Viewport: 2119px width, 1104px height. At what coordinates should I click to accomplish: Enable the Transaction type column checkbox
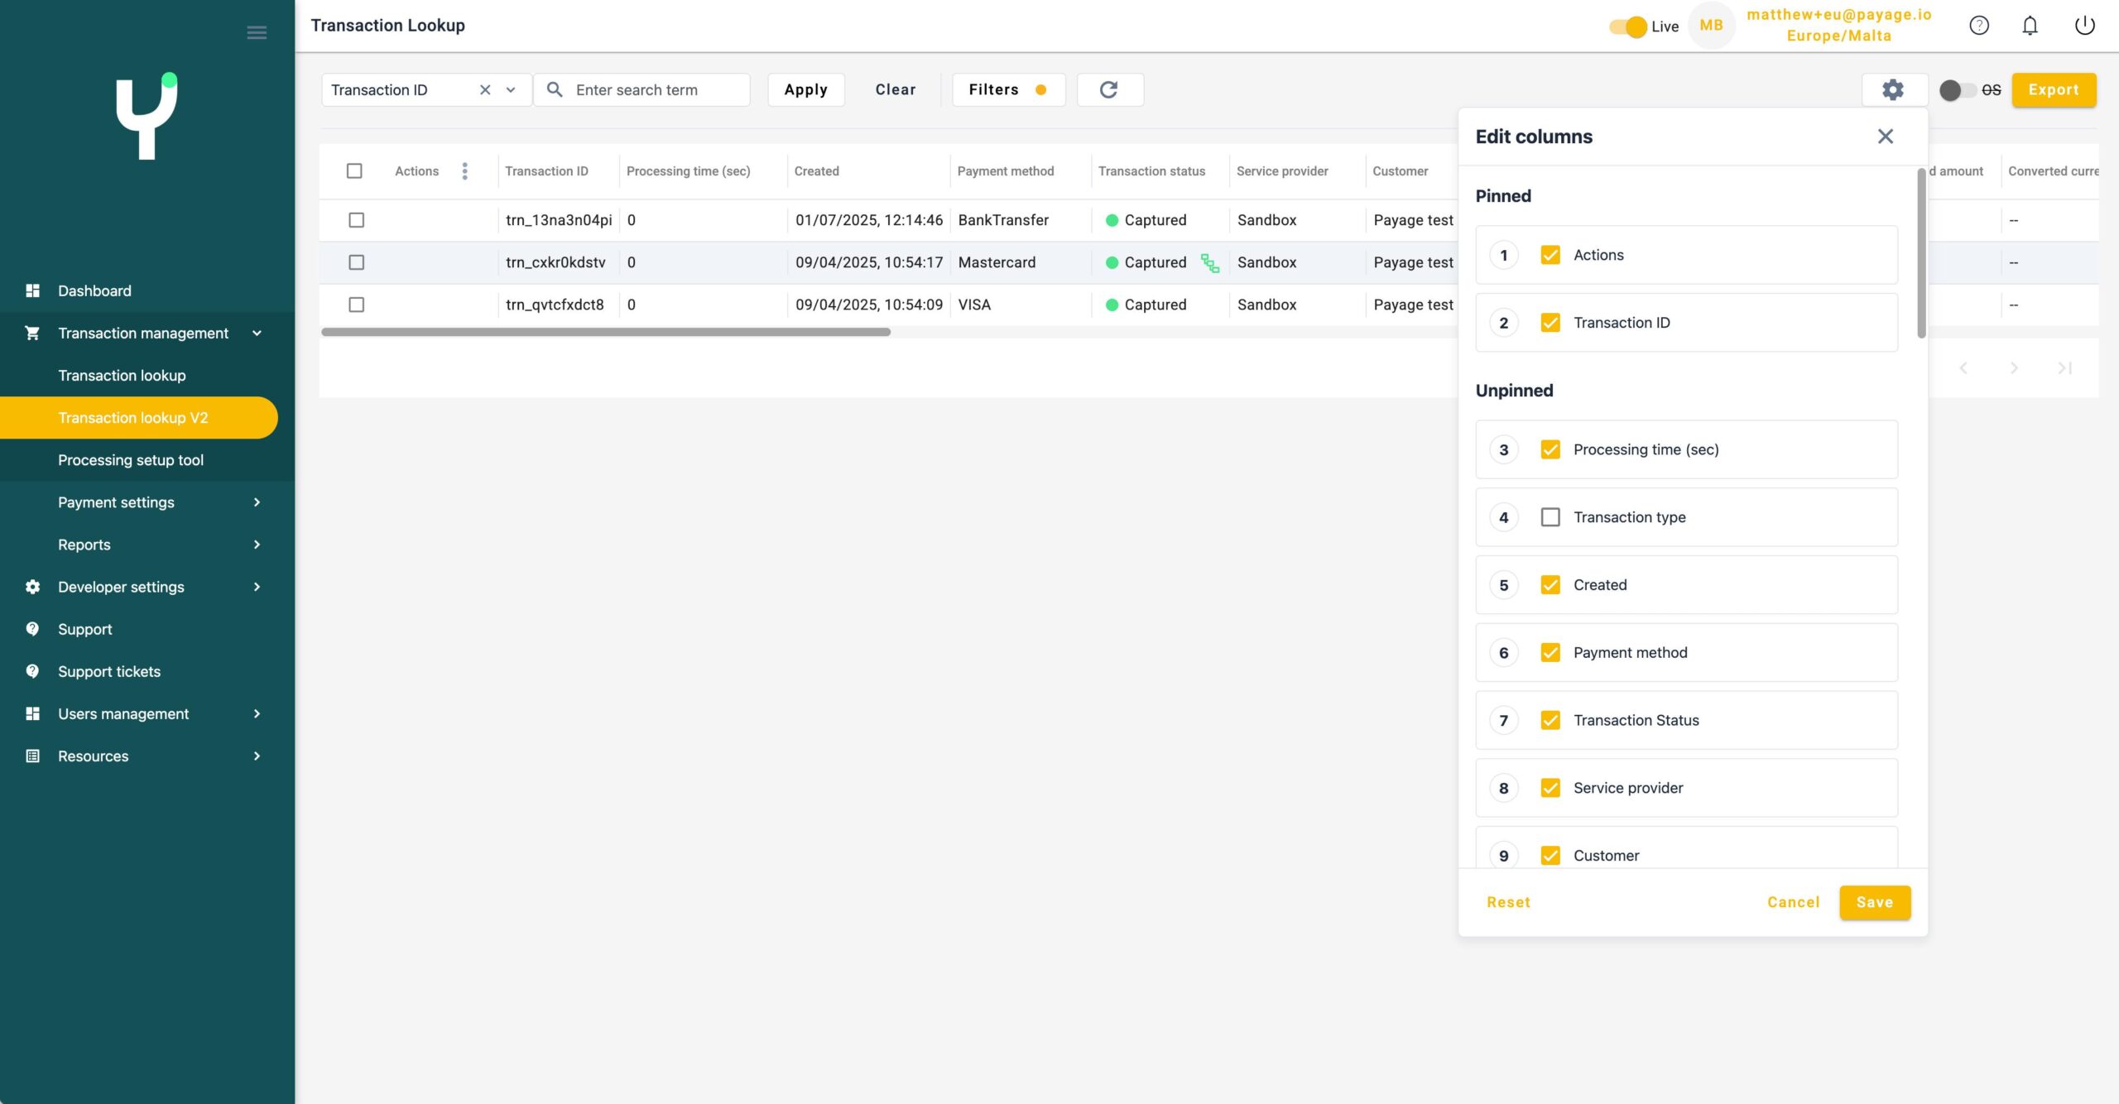click(x=1550, y=517)
